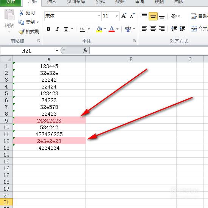Decrease indent icon
This screenshot has width=208, height=208.
[x=174, y=28]
